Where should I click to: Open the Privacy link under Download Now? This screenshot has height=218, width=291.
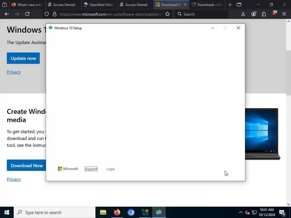click(x=14, y=179)
